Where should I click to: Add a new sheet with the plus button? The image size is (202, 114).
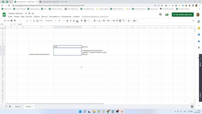6,106
